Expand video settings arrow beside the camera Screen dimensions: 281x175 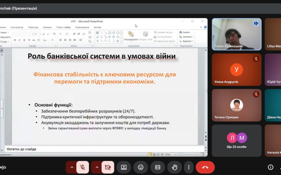coord(97,167)
